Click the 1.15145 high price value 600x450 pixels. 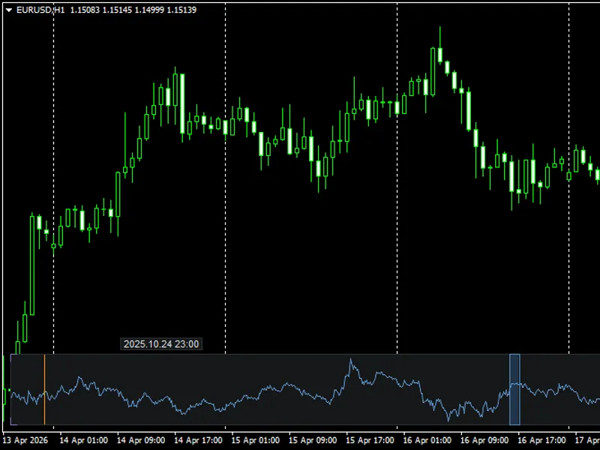[x=117, y=10]
